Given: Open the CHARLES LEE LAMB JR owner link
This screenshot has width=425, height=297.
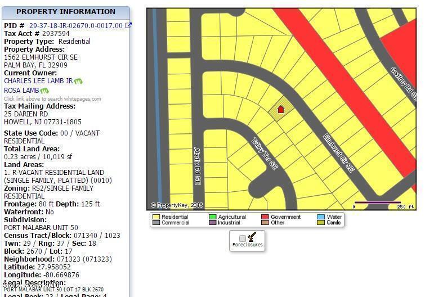Looking at the screenshot, I should point(38,81).
